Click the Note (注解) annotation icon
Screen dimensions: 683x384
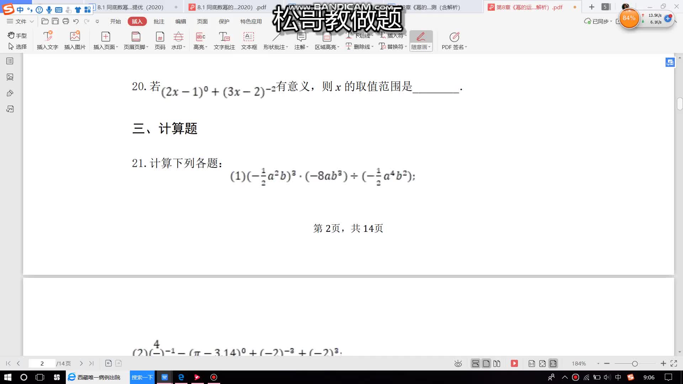[301, 37]
